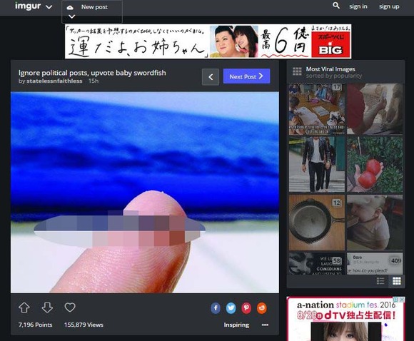Click the Inspiring tag
Viewport: 414px width, 341px height.
click(x=236, y=325)
